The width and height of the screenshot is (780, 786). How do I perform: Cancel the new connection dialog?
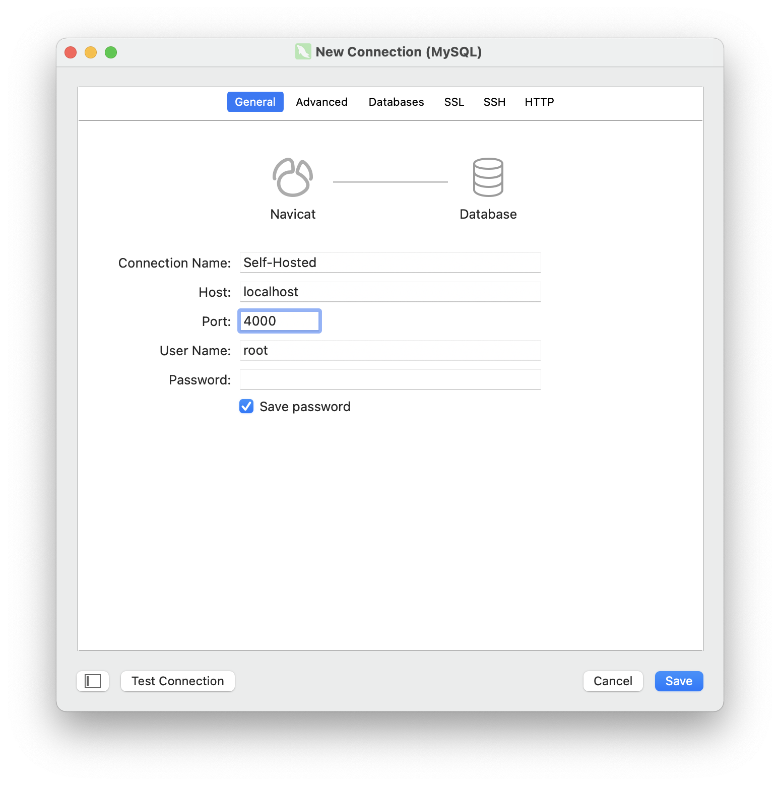point(613,681)
